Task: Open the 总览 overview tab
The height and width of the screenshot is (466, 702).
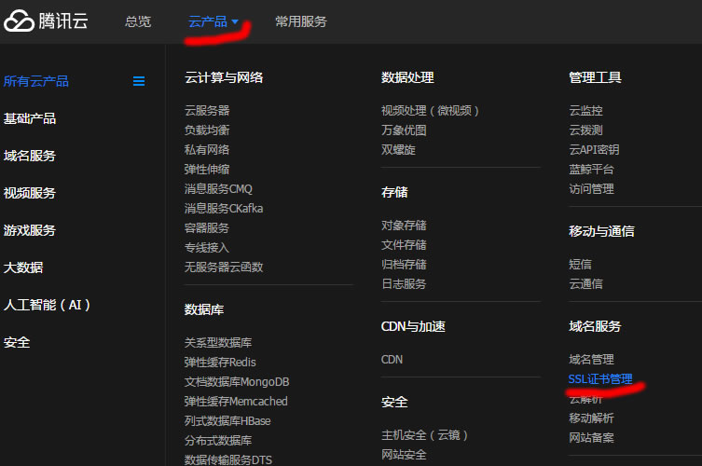Action: pos(138,21)
